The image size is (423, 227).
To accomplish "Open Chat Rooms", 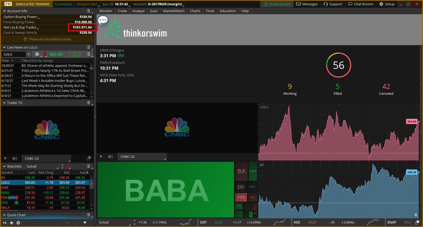I will point(361,4).
